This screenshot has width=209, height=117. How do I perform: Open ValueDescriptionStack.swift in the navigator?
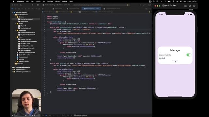point(29,41)
